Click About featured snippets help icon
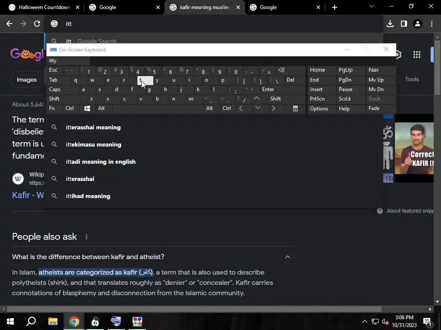Viewport: 441px width, 330px height. tap(380, 211)
